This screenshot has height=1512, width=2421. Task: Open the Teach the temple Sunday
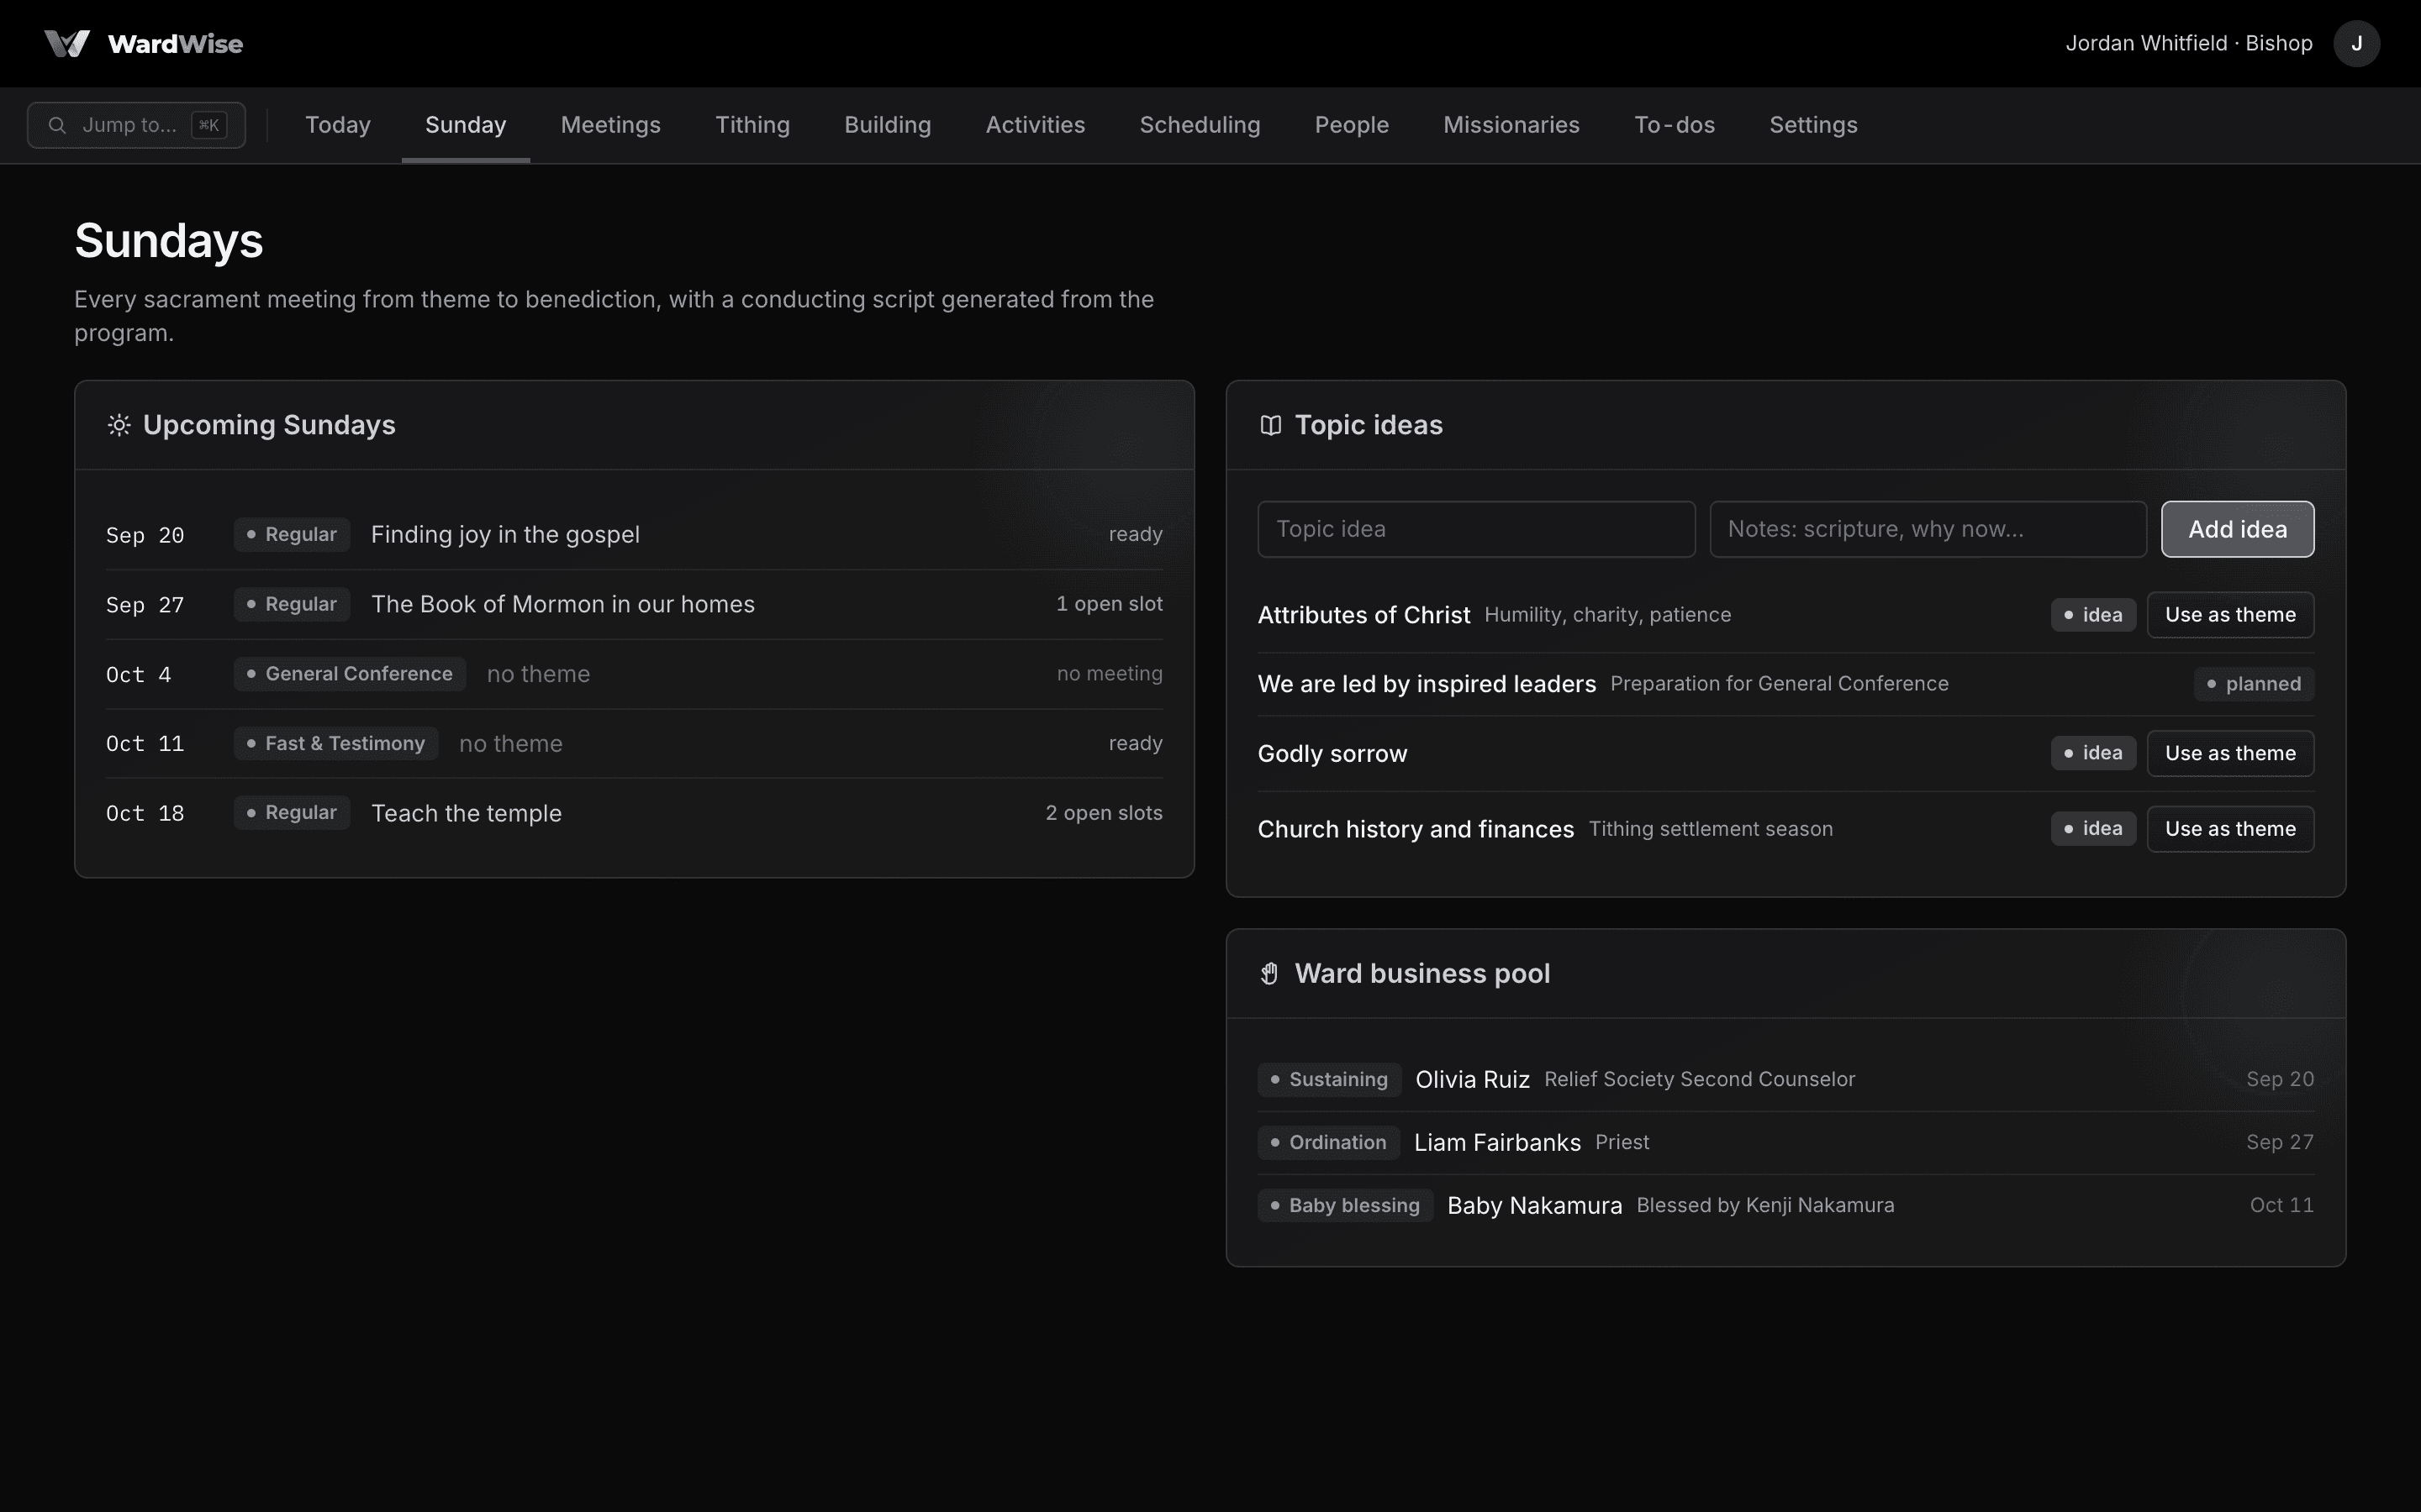635,813
